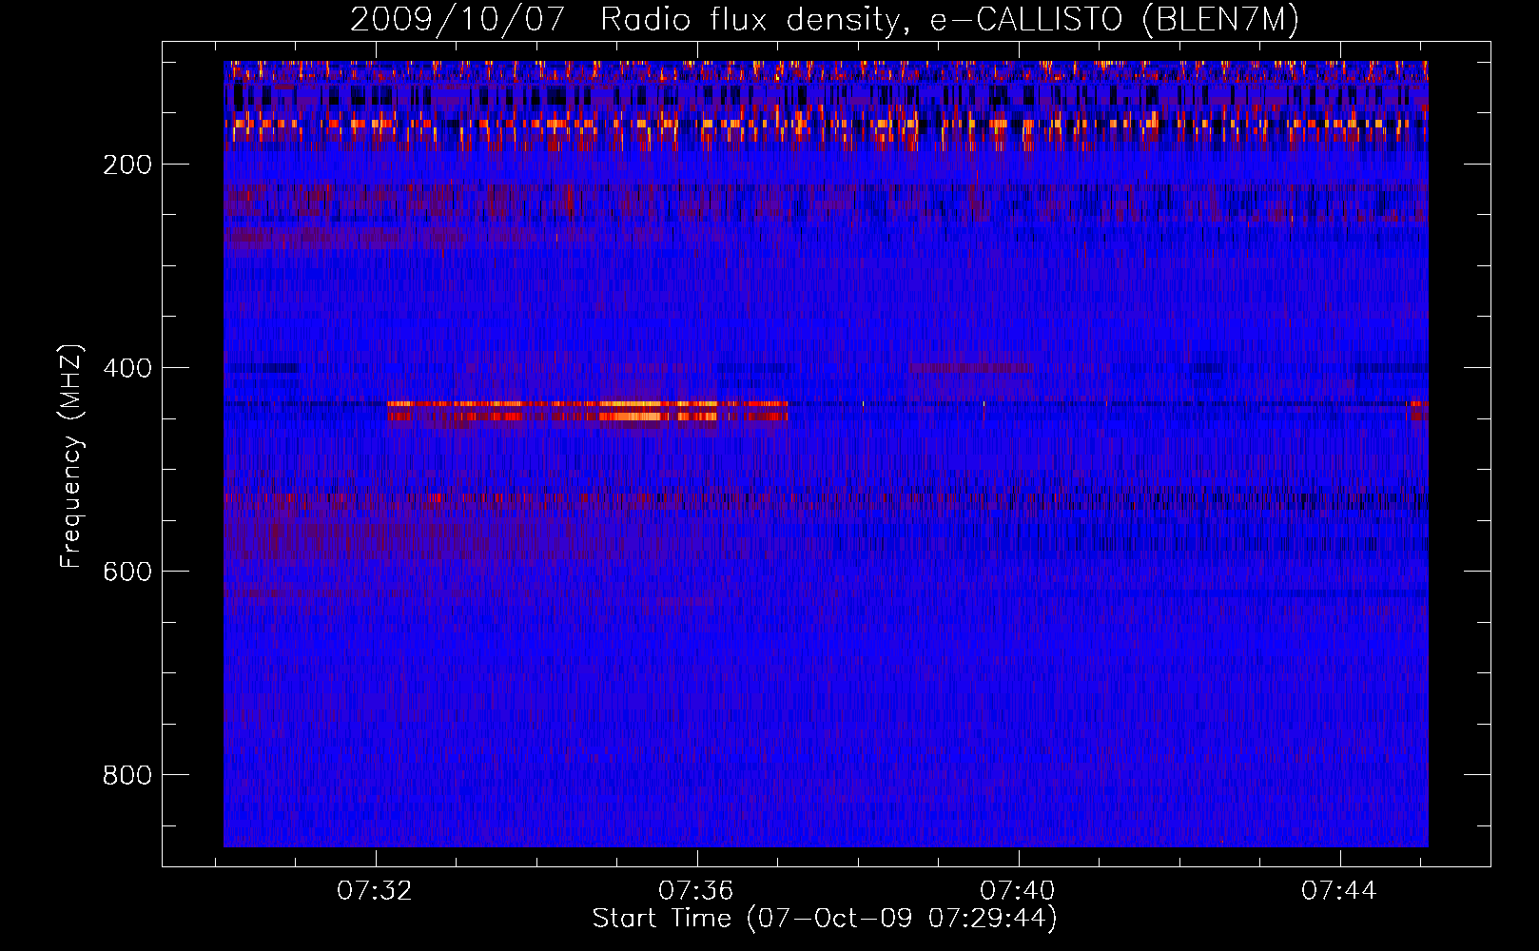Click the 400 frequency tick label

pos(127,368)
